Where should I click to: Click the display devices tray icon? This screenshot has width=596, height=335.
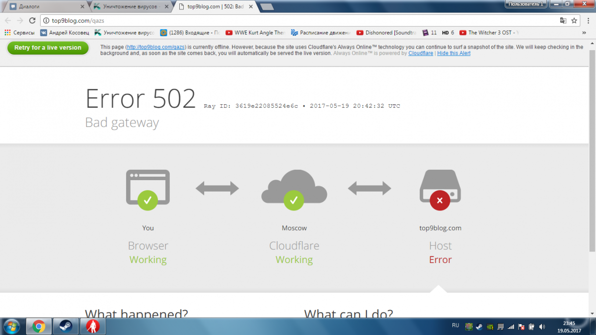pyautogui.click(x=501, y=327)
